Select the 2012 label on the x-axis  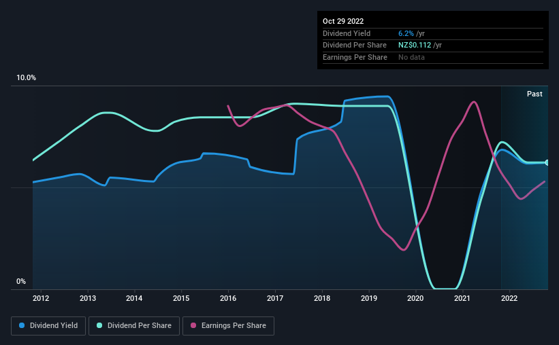pos(41,298)
